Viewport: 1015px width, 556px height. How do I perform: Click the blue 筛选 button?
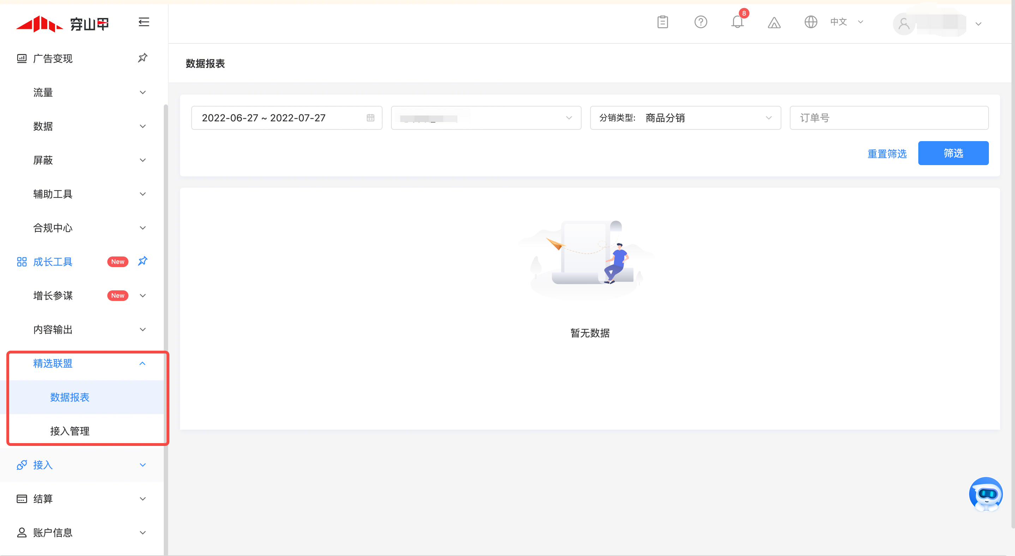[953, 153]
